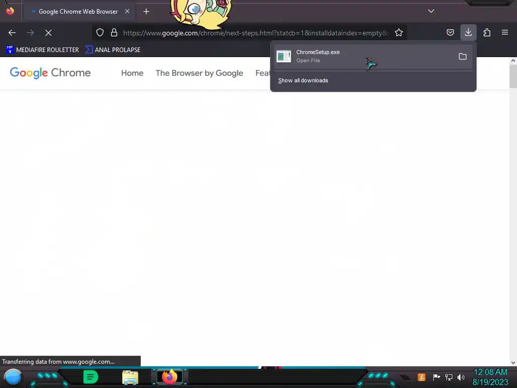The image size is (517, 388).
Task: Click the Google Chrome logo on the page
Action: pyautogui.click(x=50, y=73)
